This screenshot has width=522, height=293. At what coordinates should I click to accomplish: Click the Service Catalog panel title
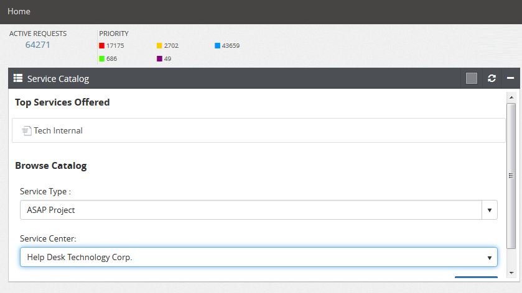58,79
